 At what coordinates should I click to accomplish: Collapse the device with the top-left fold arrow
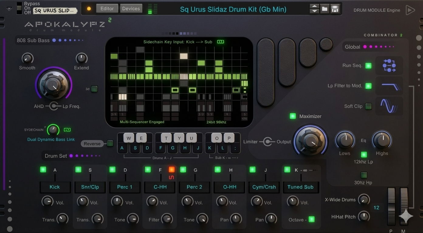coord(9,9)
